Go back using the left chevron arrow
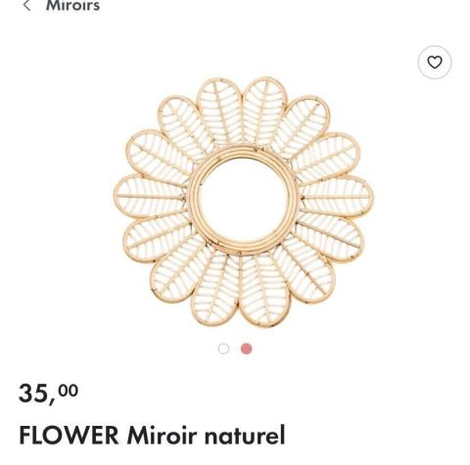The width and height of the screenshot is (470, 465). pyautogui.click(x=26, y=6)
